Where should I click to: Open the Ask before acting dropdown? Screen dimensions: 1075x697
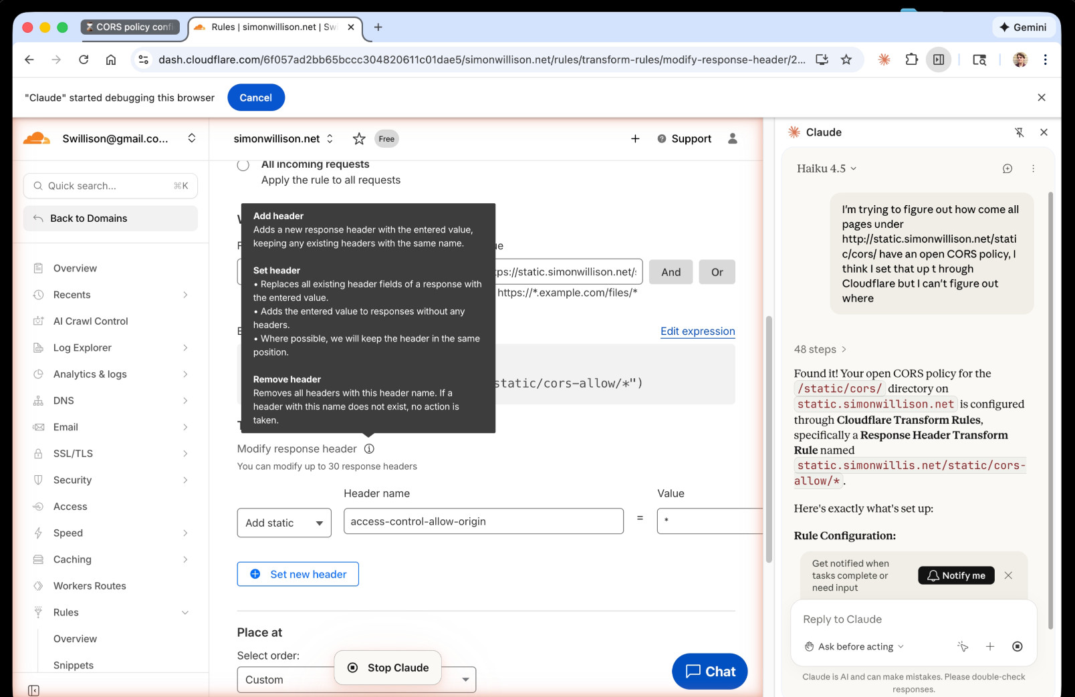pyautogui.click(x=854, y=646)
